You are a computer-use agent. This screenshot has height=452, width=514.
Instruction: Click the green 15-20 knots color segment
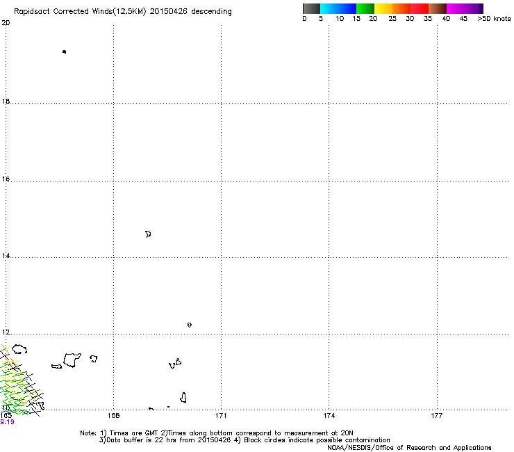[x=365, y=8]
